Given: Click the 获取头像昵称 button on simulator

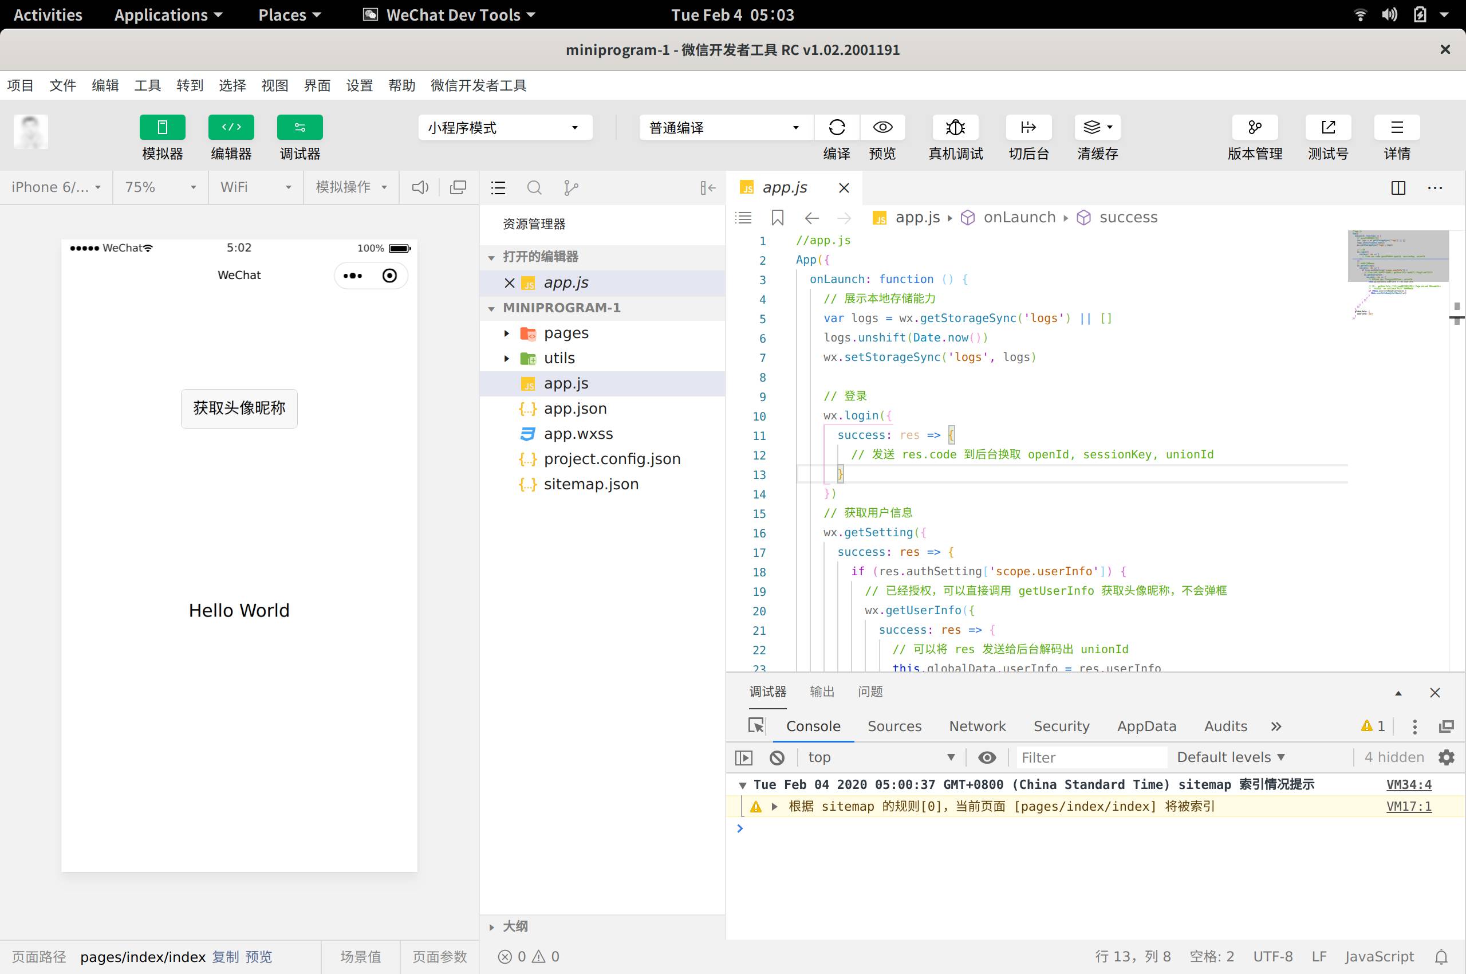Looking at the screenshot, I should tap(239, 407).
